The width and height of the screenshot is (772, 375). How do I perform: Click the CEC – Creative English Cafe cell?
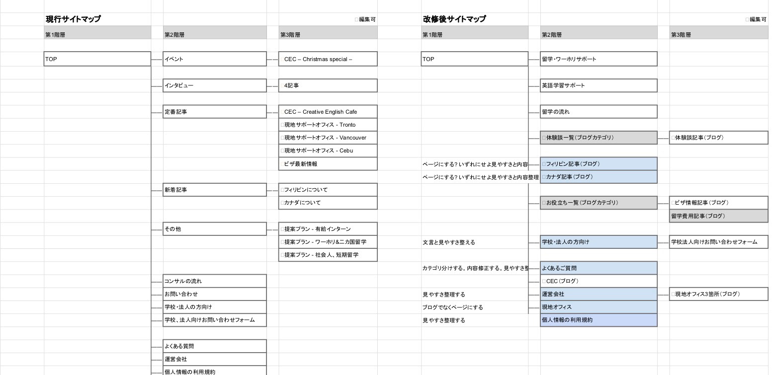(328, 112)
